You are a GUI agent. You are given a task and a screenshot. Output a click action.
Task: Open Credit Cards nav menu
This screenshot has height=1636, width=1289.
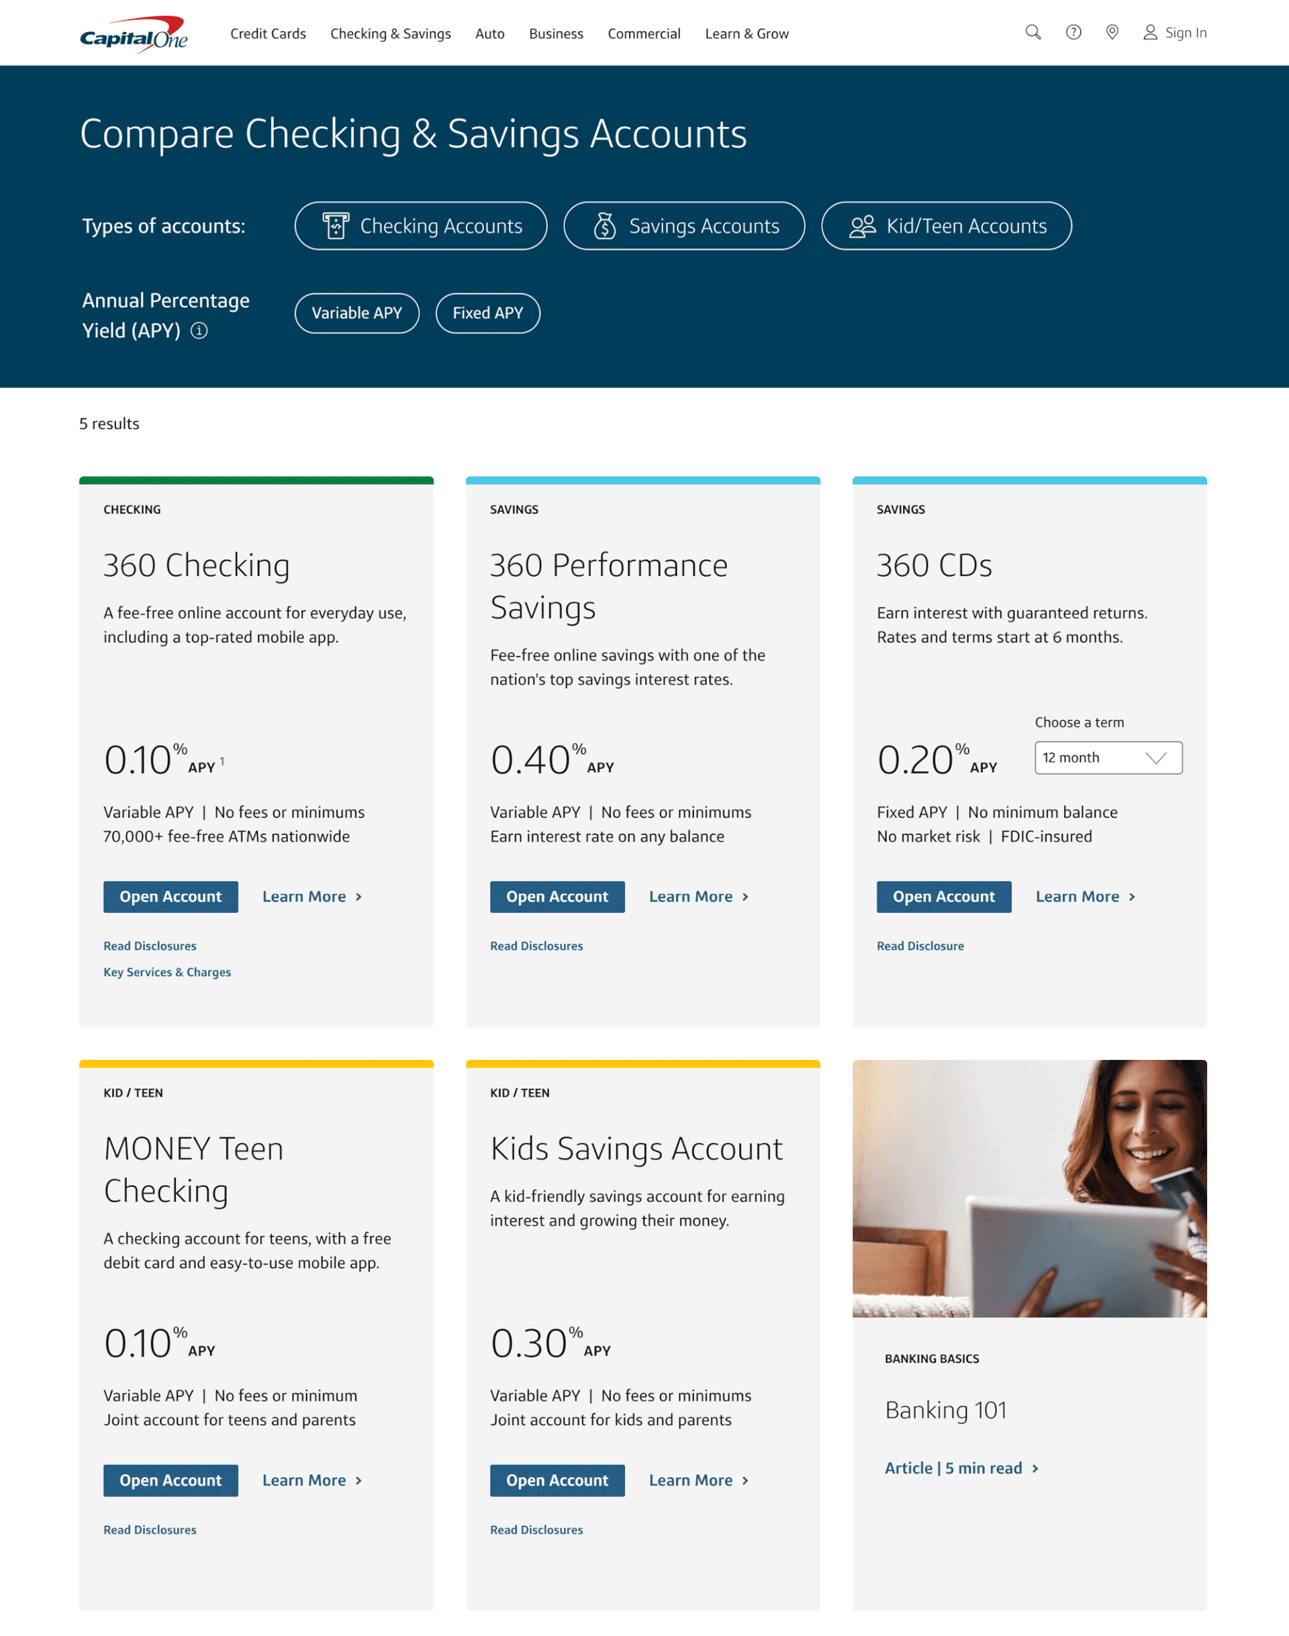click(x=268, y=34)
